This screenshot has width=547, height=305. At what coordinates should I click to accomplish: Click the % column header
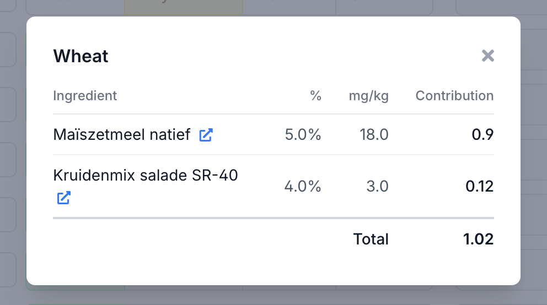315,96
